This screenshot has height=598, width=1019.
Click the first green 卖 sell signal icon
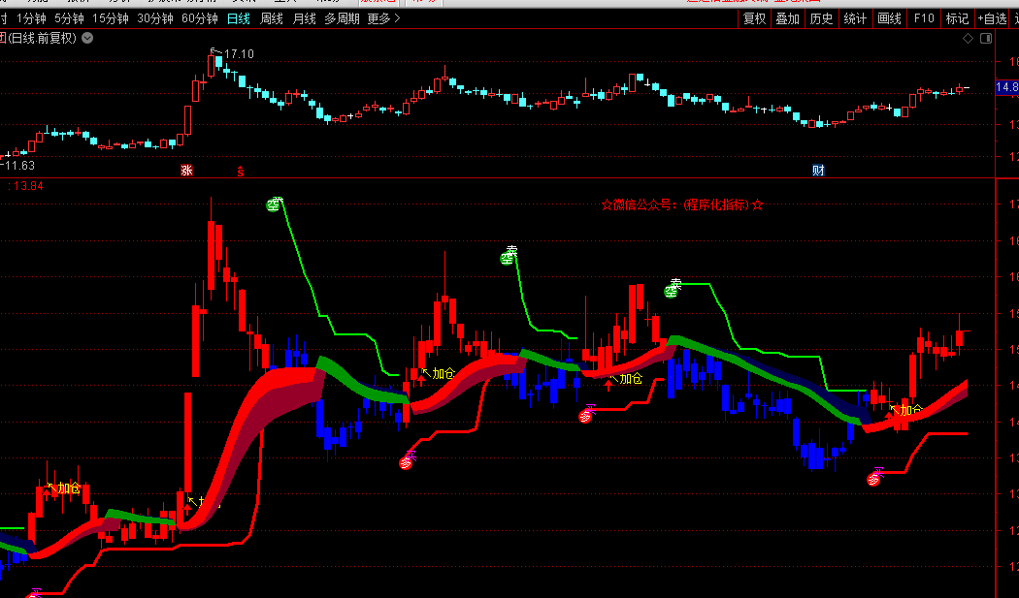pos(275,204)
